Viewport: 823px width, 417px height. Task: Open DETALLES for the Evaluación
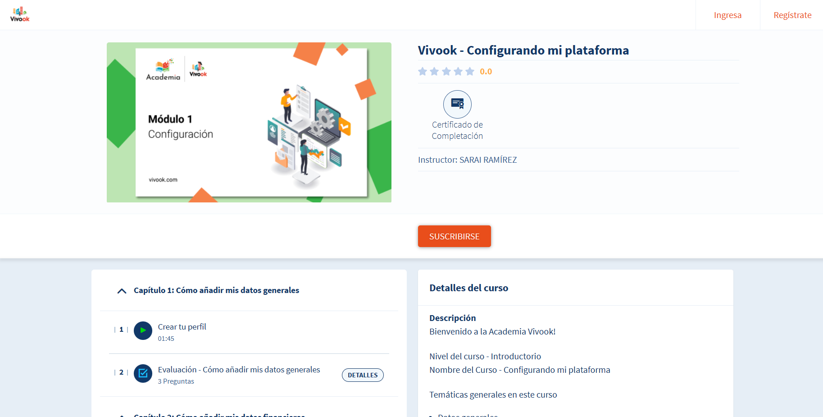click(x=363, y=375)
